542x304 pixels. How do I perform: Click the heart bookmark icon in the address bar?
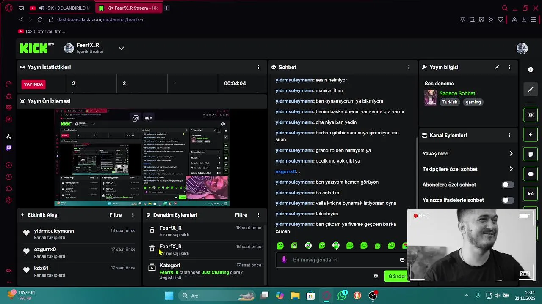501,19
